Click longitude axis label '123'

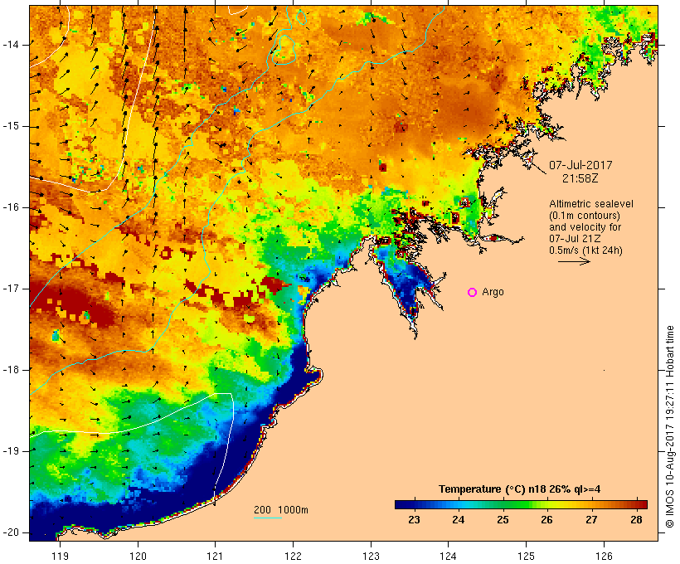(371, 556)
